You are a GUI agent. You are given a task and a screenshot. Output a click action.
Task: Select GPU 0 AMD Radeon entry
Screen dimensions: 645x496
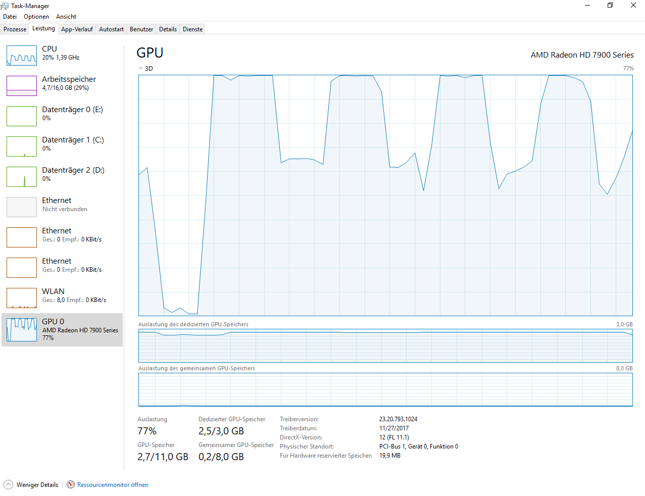point(61,329)
